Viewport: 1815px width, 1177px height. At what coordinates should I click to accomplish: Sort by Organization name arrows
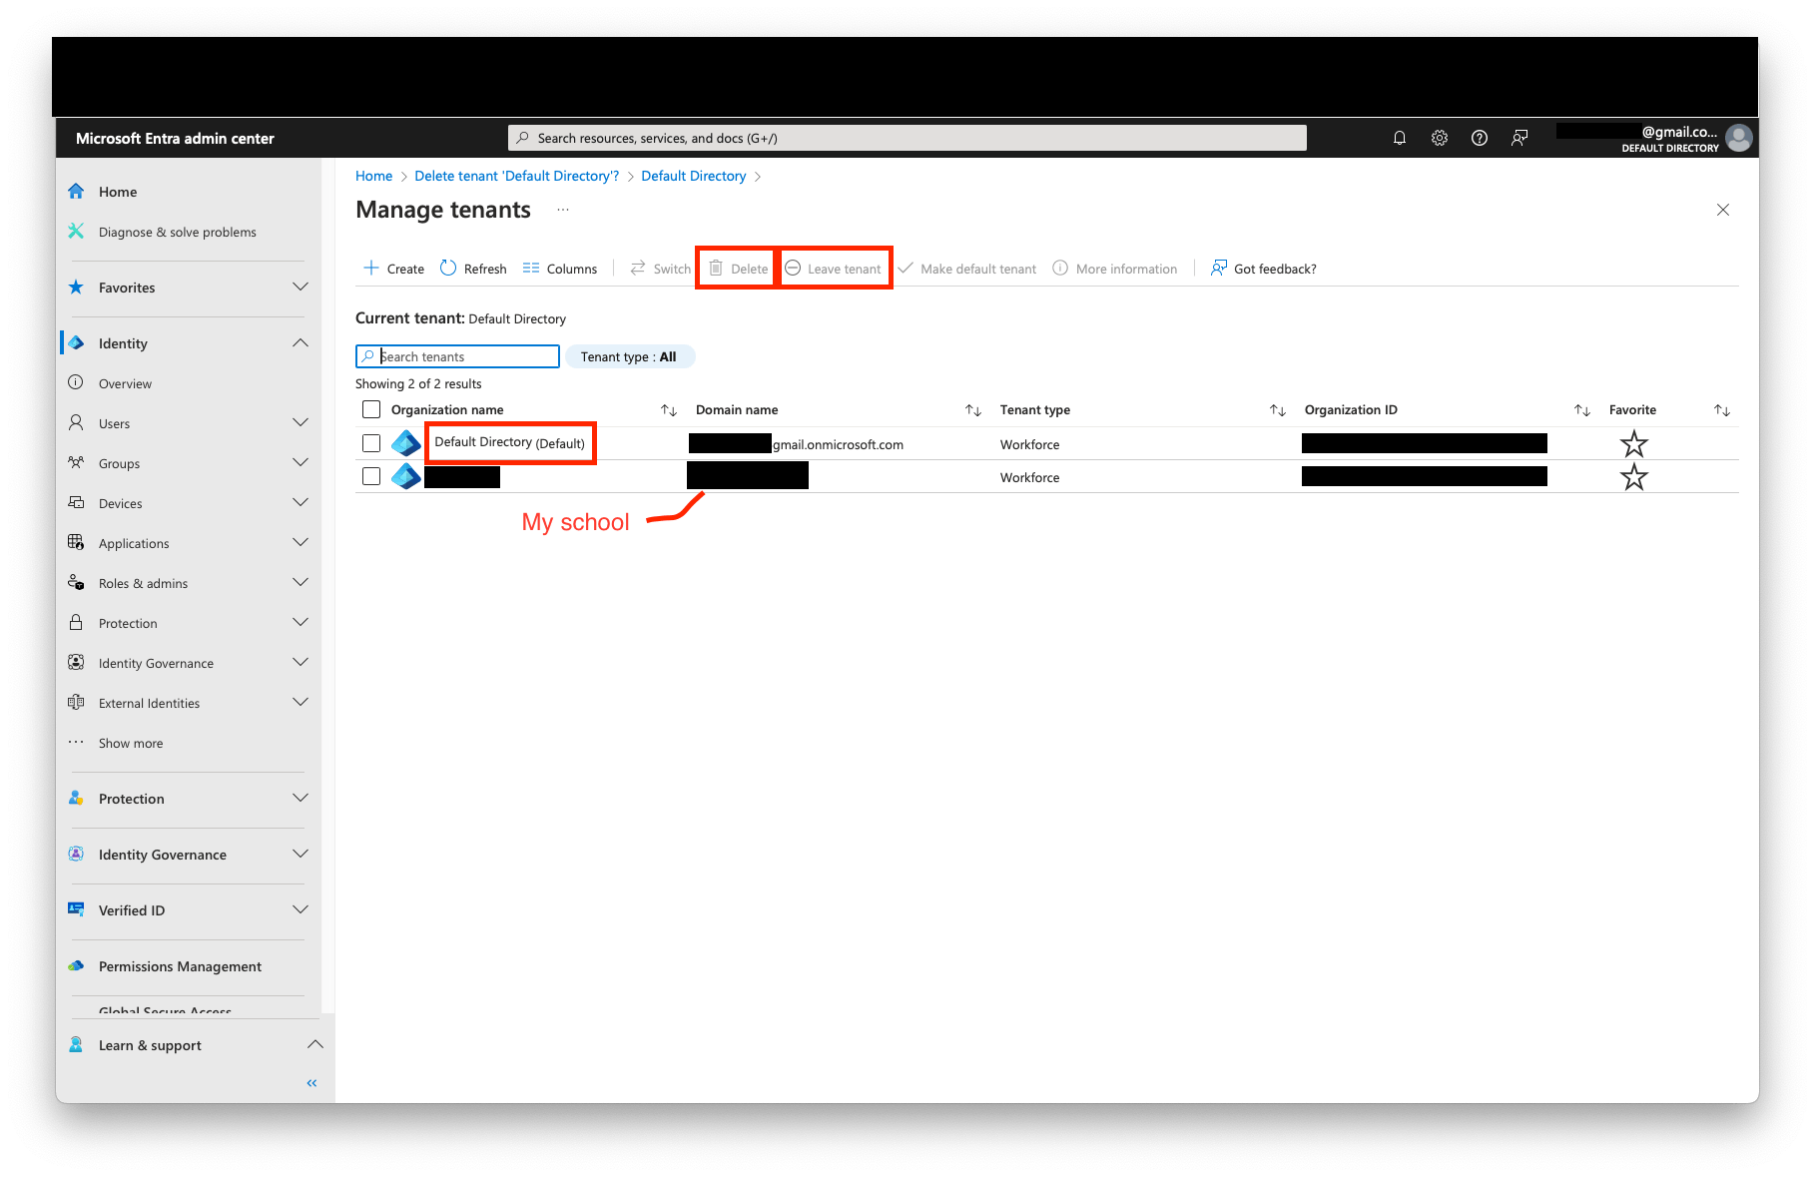[x=669, y=410]
